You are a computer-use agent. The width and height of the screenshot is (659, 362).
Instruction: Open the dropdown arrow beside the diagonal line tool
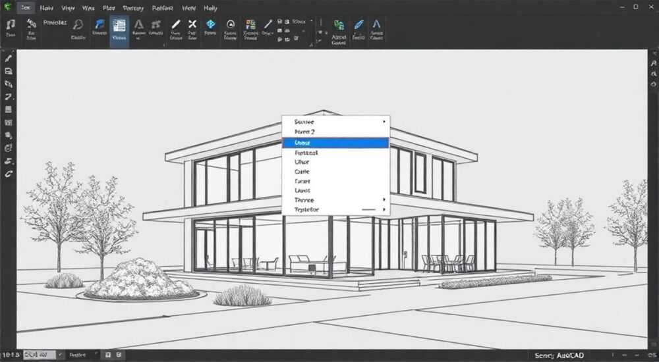point(273,33)
